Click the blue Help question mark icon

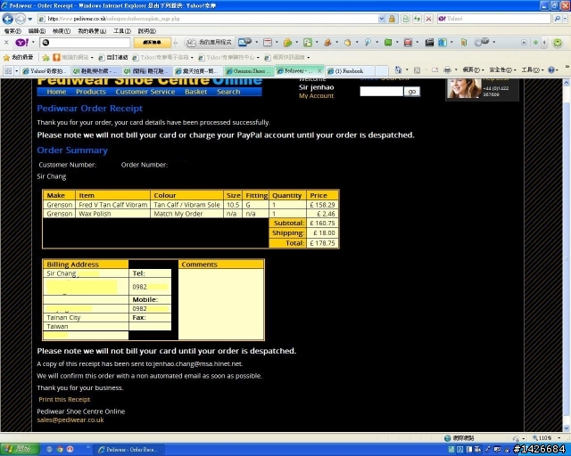coord(551,69)
